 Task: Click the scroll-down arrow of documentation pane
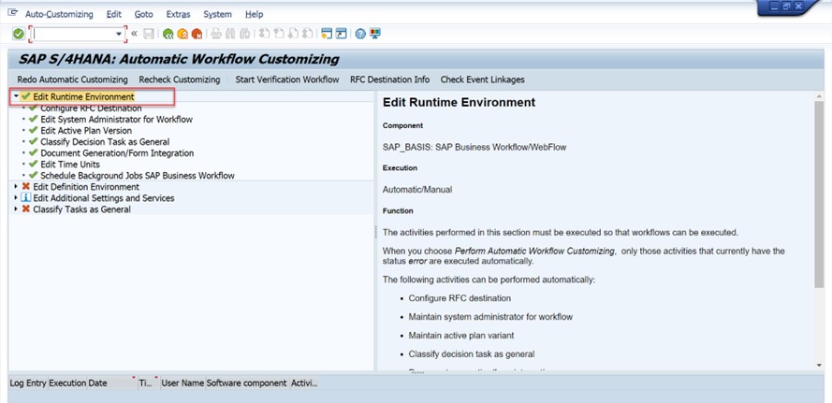point(819,365)
